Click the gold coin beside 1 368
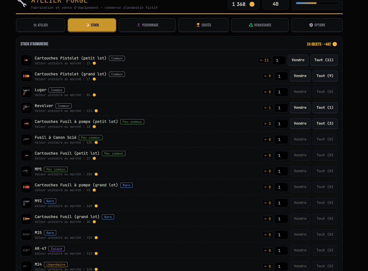Viewport: 368px width, 271px height. click(x=252, y=4)
